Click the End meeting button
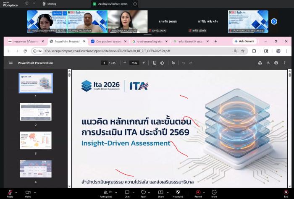This screenshot has width=294, height=199. coord(286,194)
